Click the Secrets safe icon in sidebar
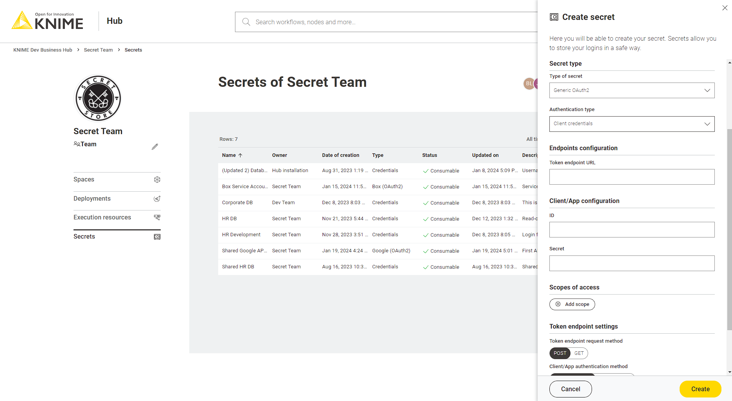732x401 pixels. pyautogui.click(x=157, y=237)
